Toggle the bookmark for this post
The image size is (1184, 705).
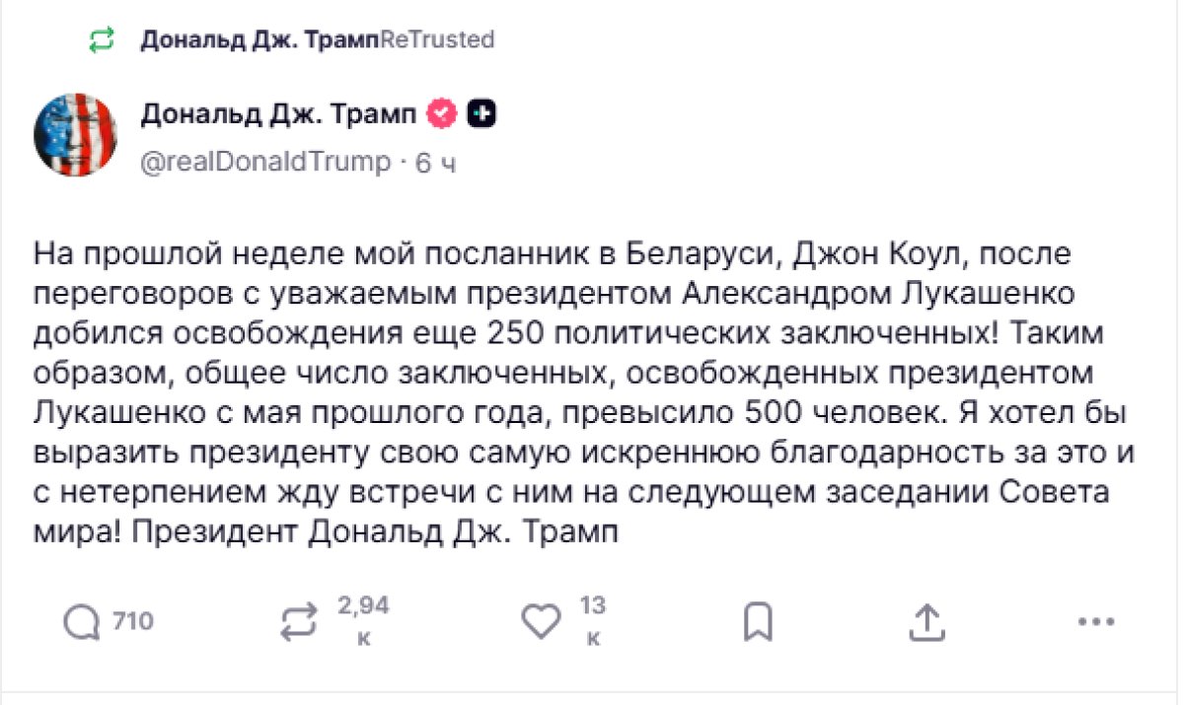point(758,621)
